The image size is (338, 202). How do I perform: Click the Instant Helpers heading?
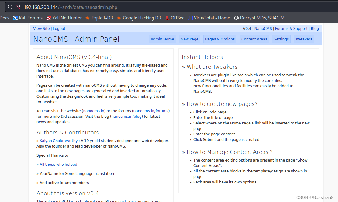click(x=202, y=57)
